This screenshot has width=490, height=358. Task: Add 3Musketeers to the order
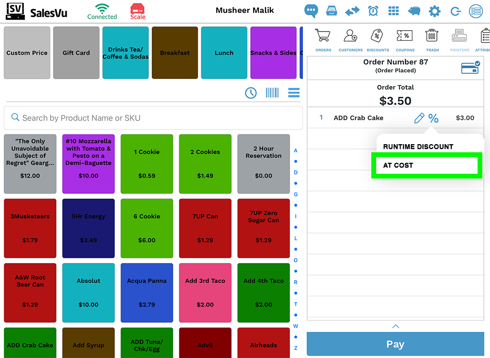30,228
